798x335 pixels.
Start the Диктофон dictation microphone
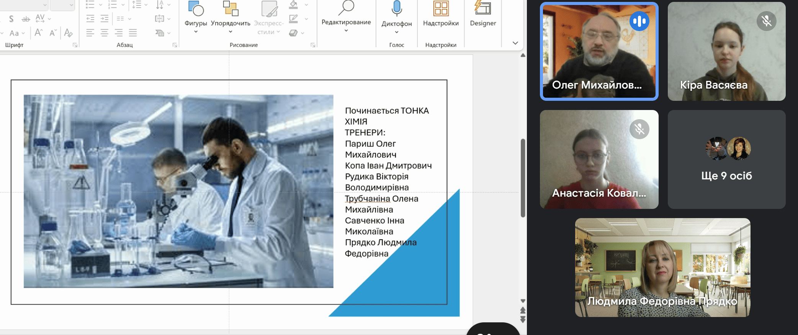[x=397, y=17]
